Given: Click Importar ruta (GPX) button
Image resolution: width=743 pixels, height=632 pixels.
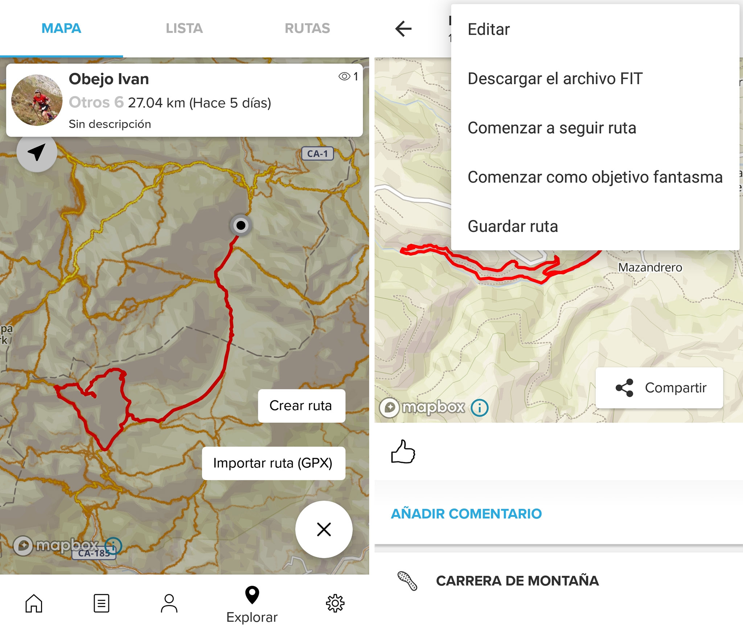Looking at the screenshot, I should click(274, 463).
